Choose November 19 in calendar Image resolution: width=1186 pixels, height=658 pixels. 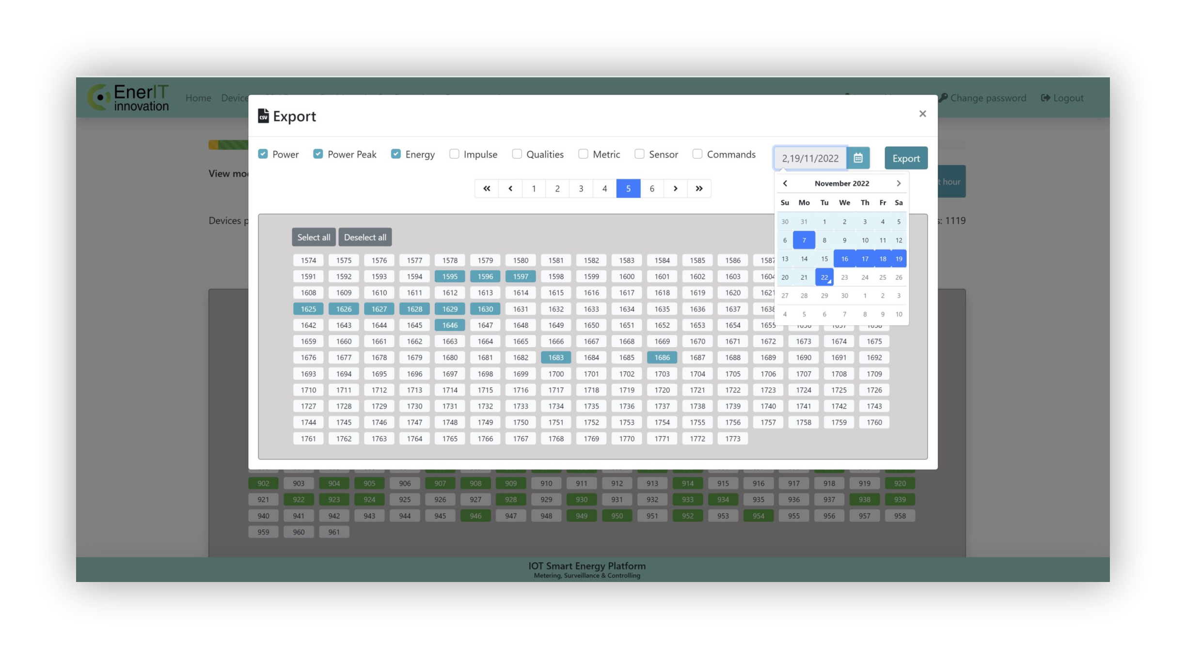click(x=899, y=259)
